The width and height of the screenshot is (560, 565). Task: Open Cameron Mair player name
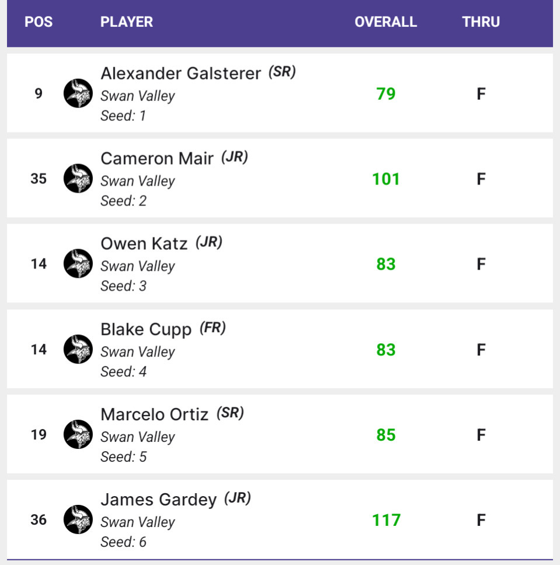pos(156,159)
